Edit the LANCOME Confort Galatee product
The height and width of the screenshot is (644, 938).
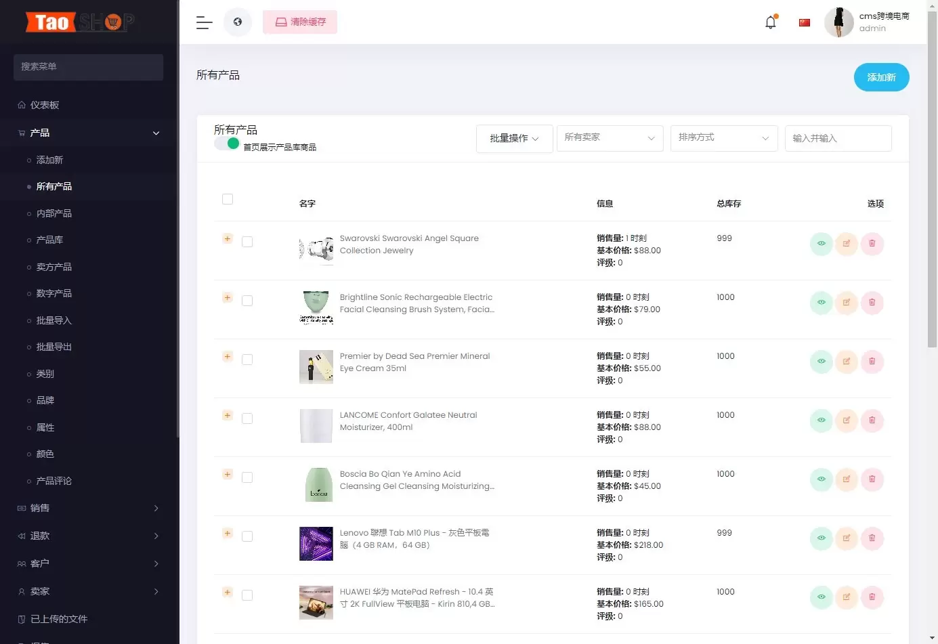[x=847, y=421]
